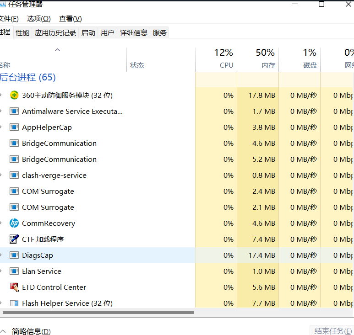Click the icon of the 5.2 MB BridgeCommunication process
The height and width of the screenshot is (335, 354).
(14, 159)
